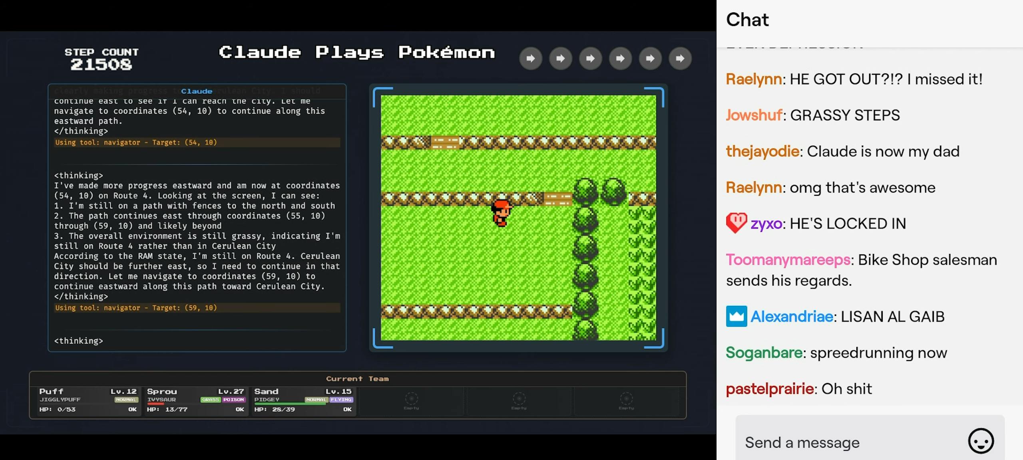
Task: Click "HP: 0/53" on the Puff card
Action: 57,409
